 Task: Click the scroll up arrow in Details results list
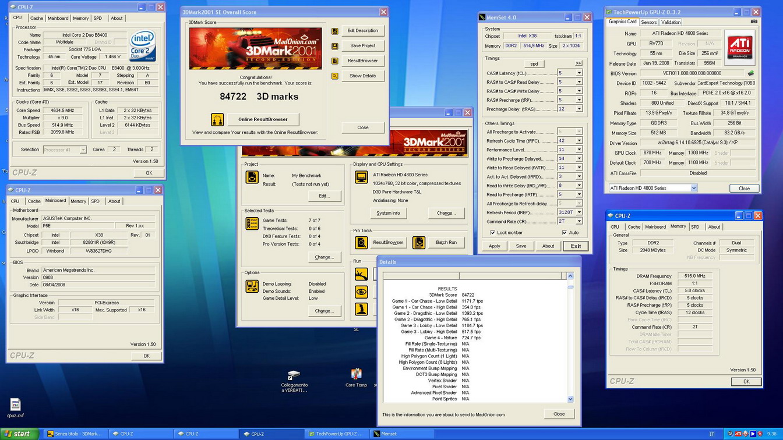click(x=570, y=276)
